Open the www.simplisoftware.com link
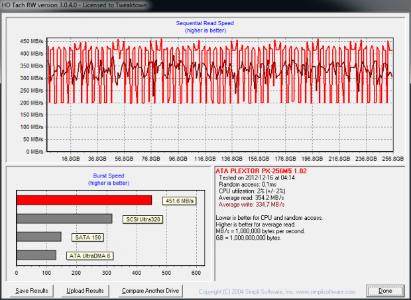Viewport: 411px width, 300px height. click(x=325, y=291)
